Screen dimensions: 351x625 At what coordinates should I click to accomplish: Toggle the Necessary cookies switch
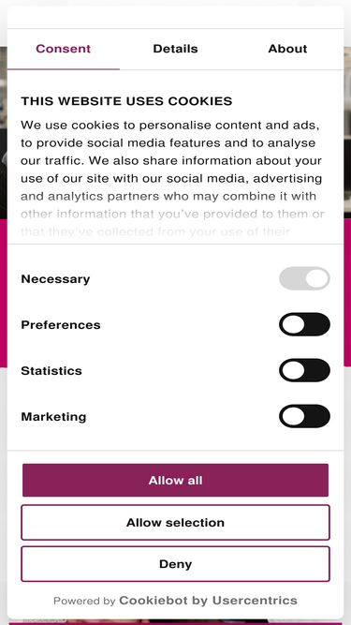coord(304,278)
